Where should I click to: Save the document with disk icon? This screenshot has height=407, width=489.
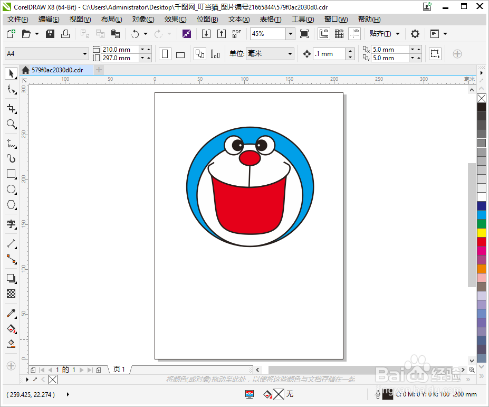click(x=50, y=34)
